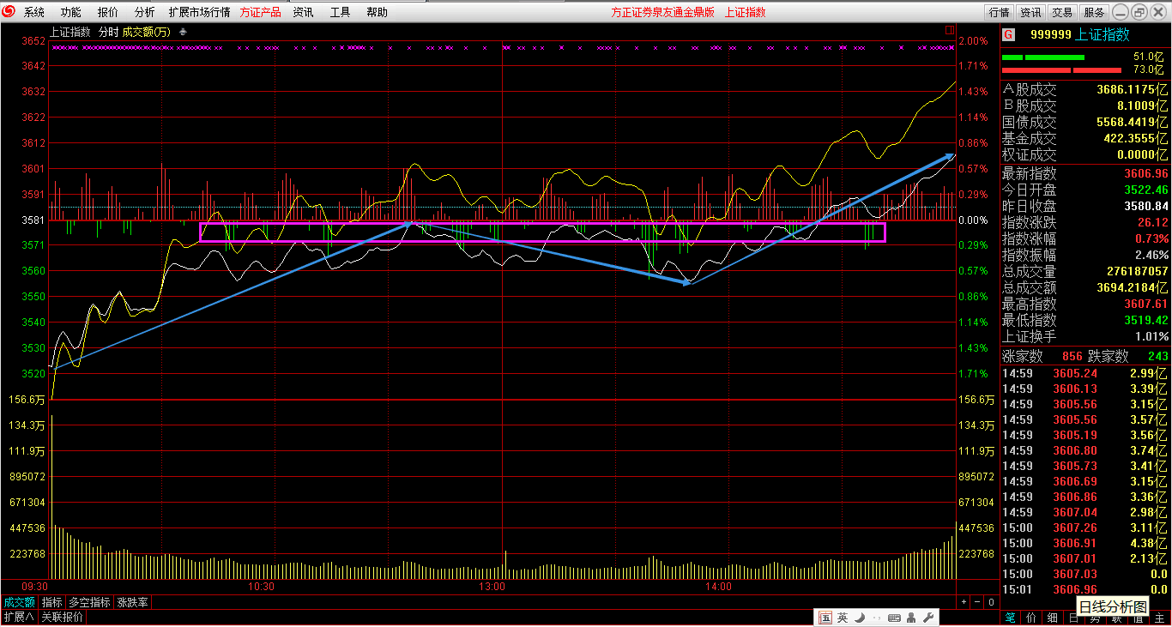The width and height of the screenshot is (1172, 627).
Task: Click the red split-window icon above the chart
Action: (x=950, y=30)
